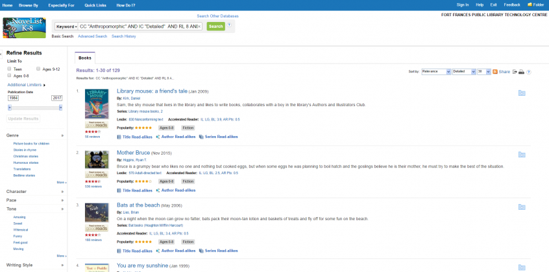
Task: Click the export icon in results toolbar
Action: tap(514, 72)
